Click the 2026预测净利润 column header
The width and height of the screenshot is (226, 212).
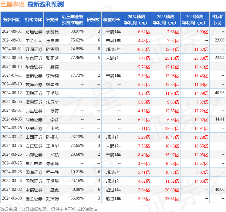click(195, 20)
